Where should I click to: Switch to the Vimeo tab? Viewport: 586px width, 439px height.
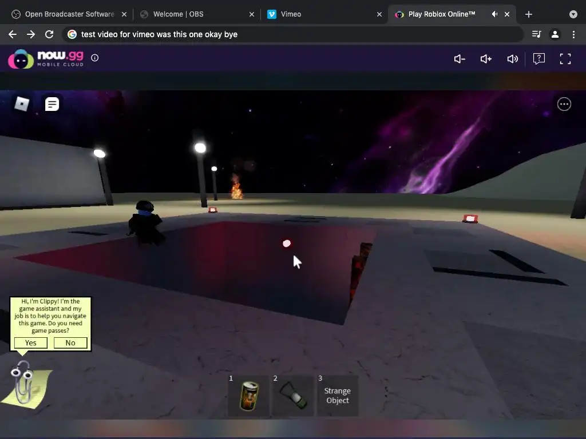tap(324, 14)
